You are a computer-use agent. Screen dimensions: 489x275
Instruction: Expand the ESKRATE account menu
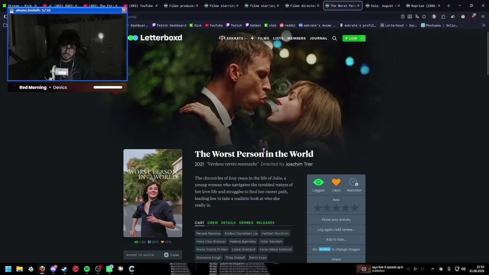click(233, 38)
